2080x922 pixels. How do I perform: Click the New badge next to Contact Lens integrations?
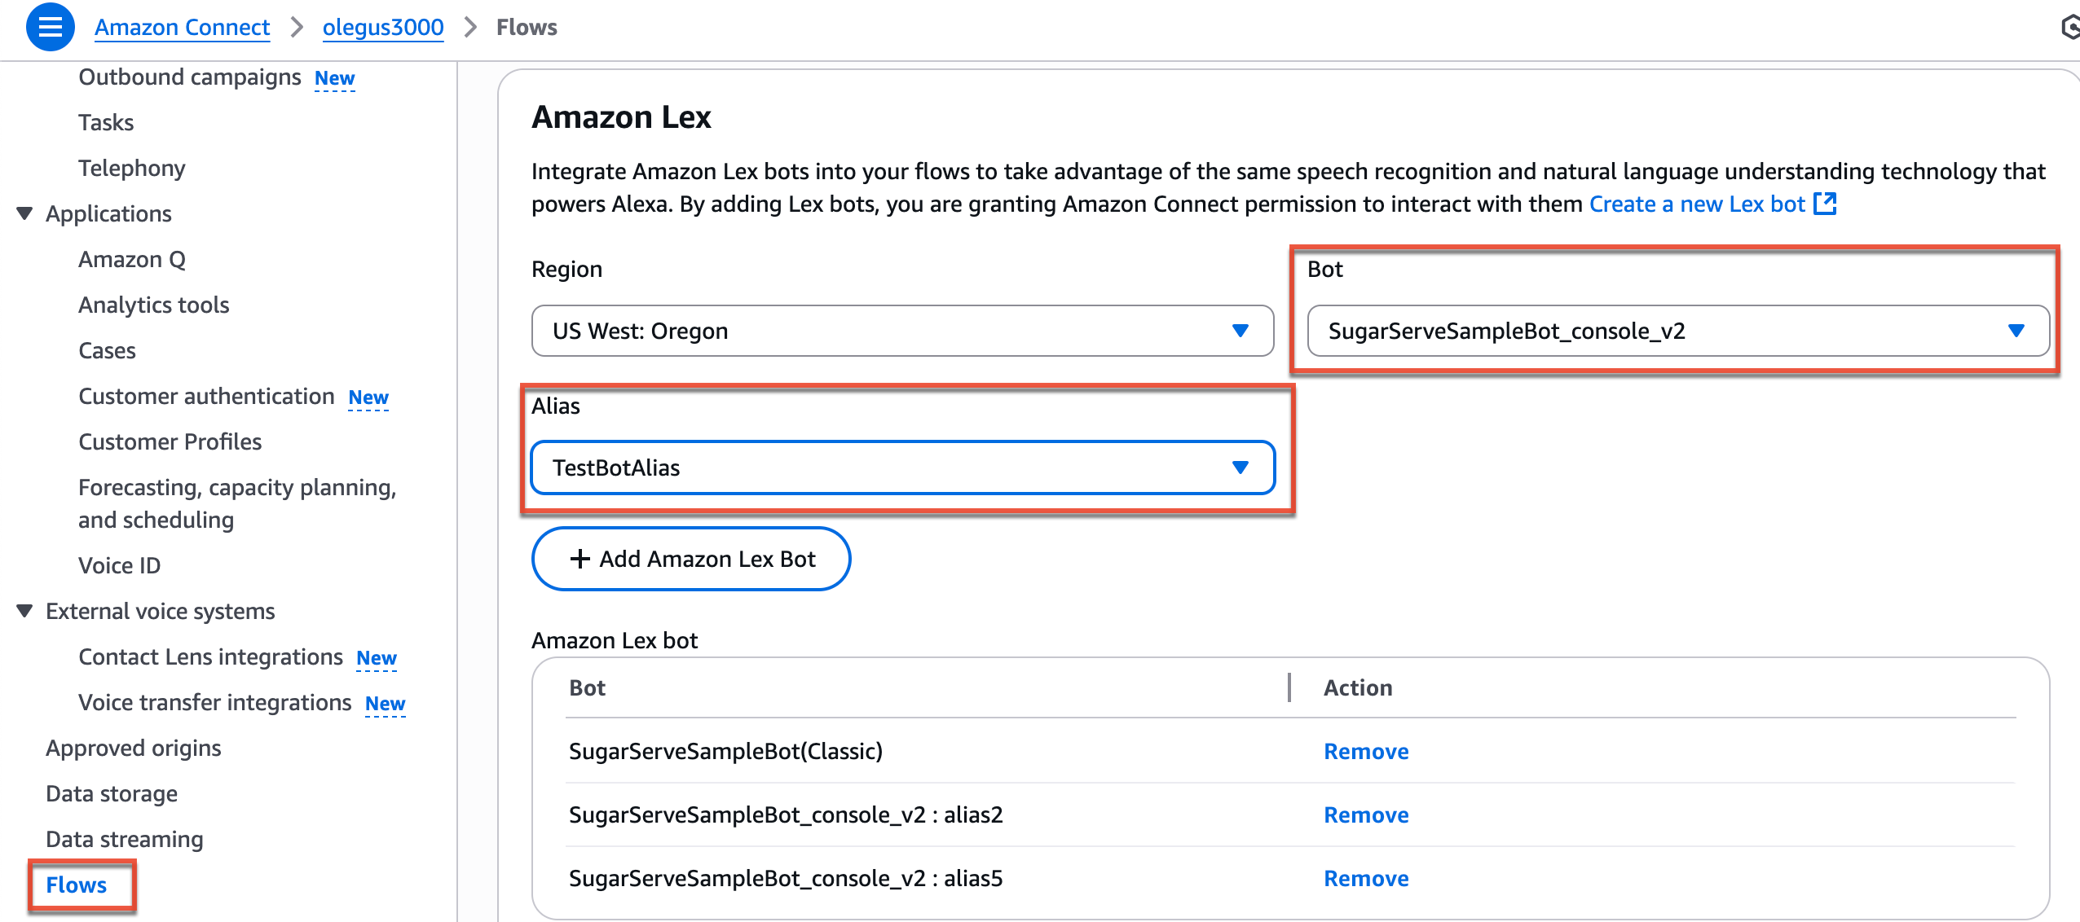(377, 658)
